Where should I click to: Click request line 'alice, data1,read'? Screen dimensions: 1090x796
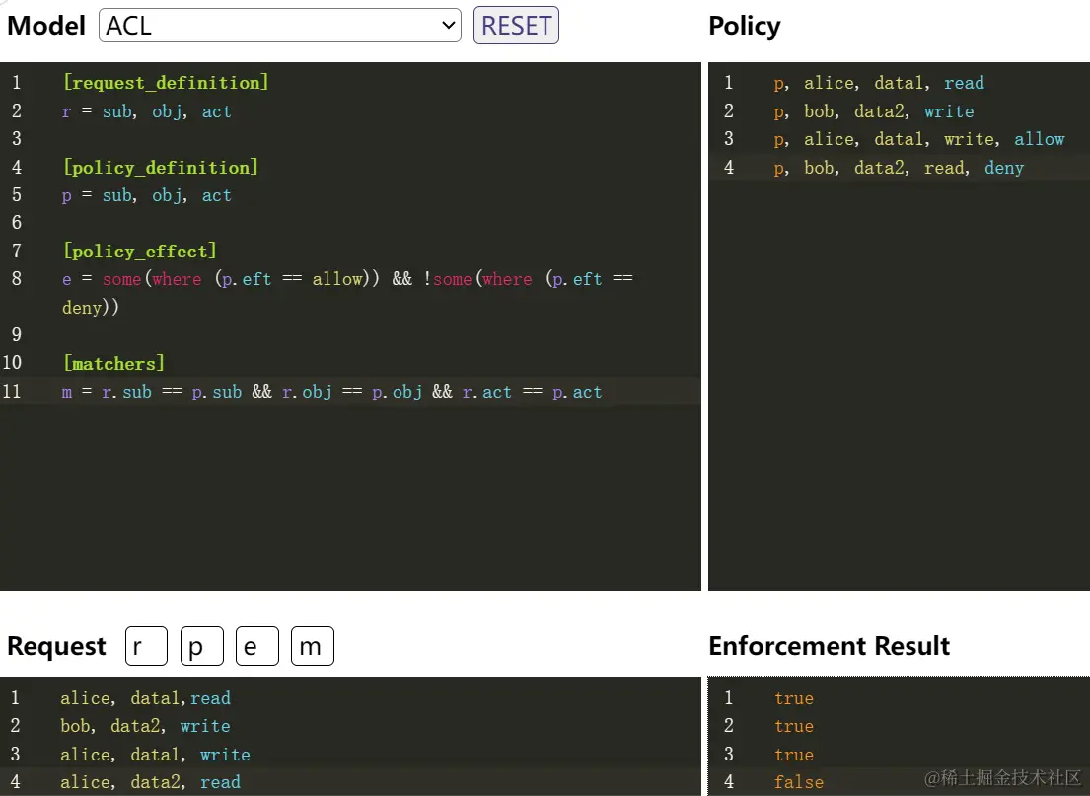pos(145,698)
